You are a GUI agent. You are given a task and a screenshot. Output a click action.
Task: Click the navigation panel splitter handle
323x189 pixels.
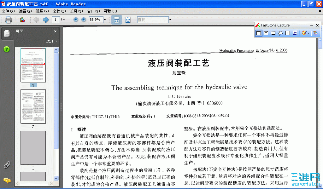point(61,106)
